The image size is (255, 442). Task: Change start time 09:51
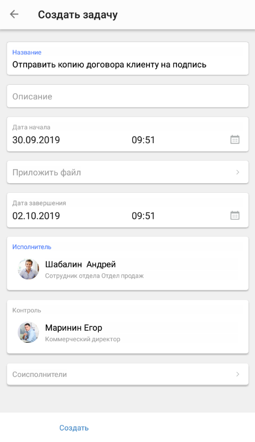(144, 140)
